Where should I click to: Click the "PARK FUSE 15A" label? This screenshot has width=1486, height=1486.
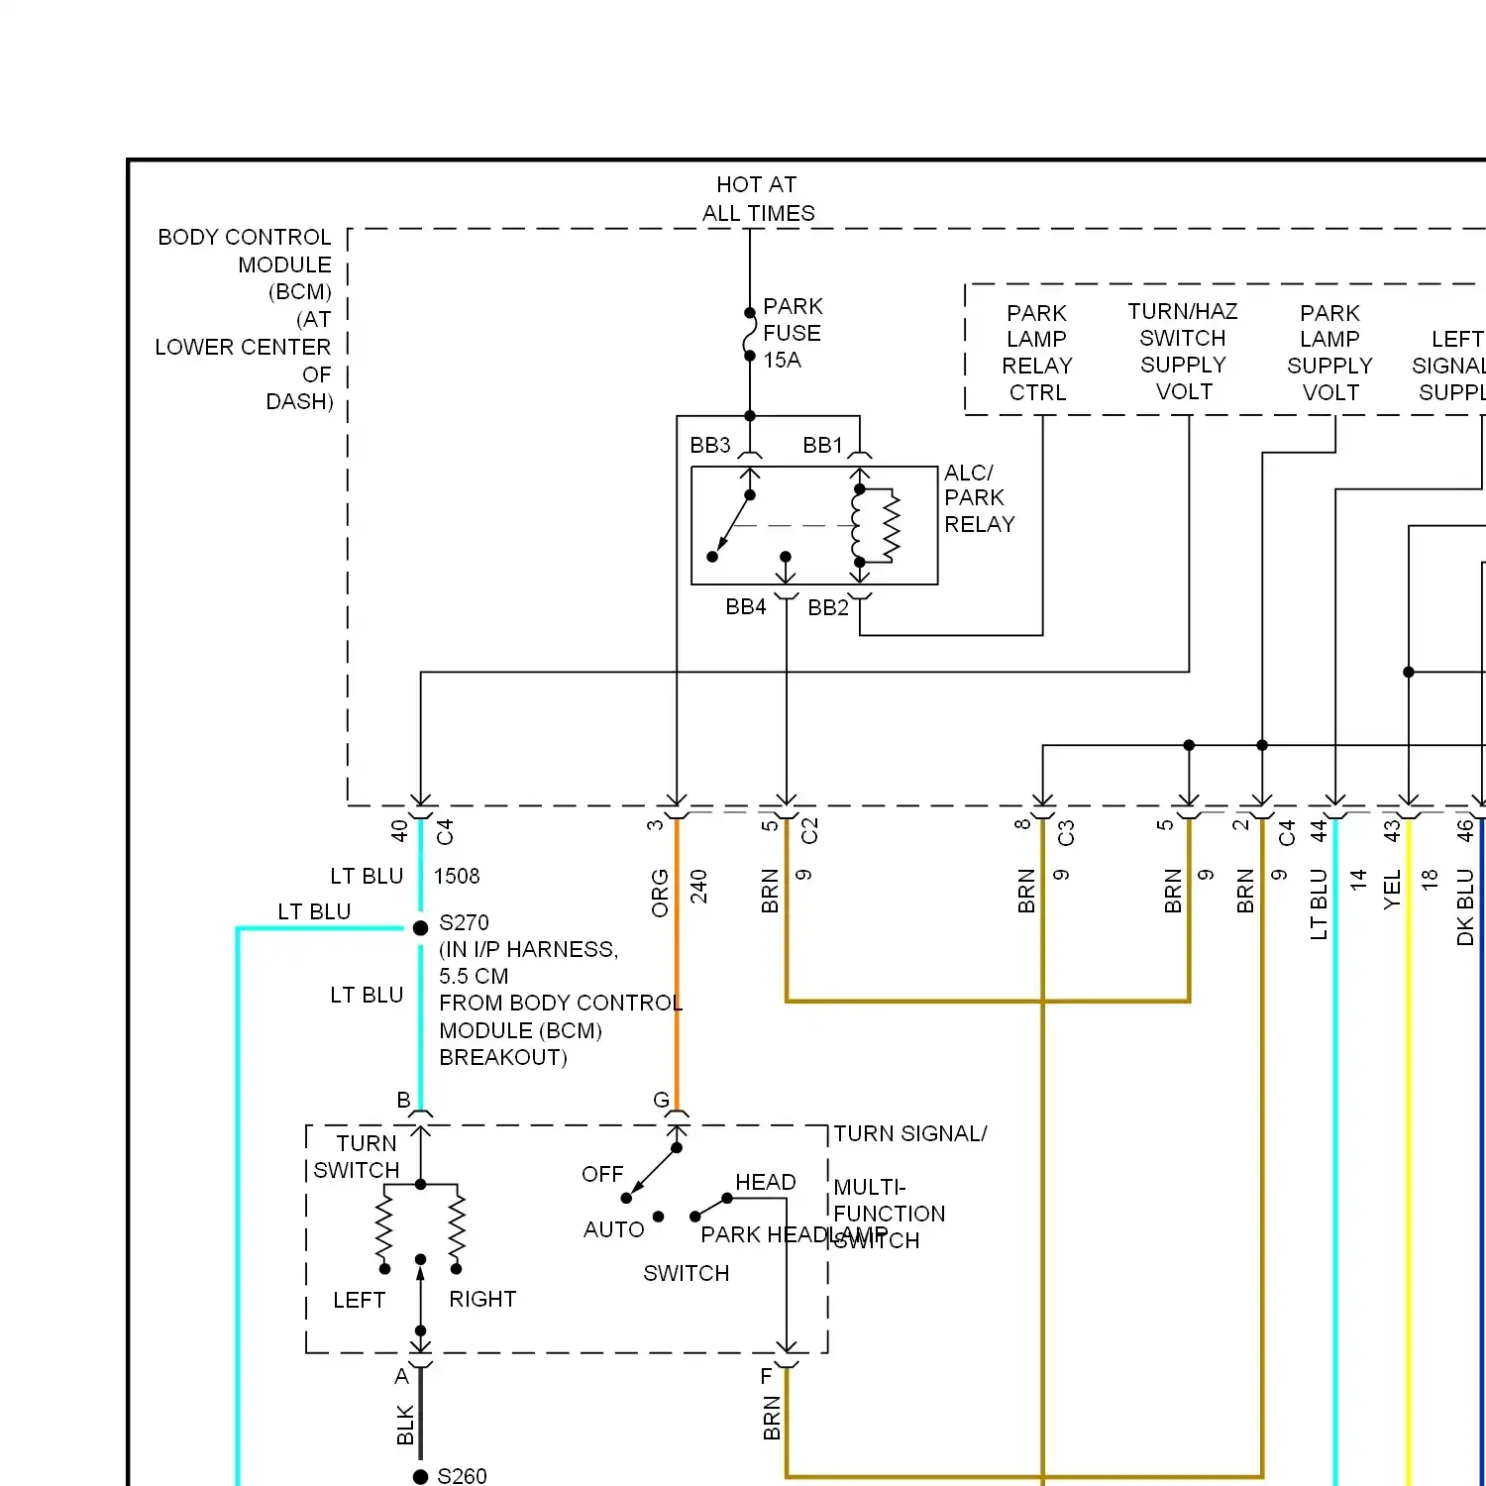tap(793, 333)
